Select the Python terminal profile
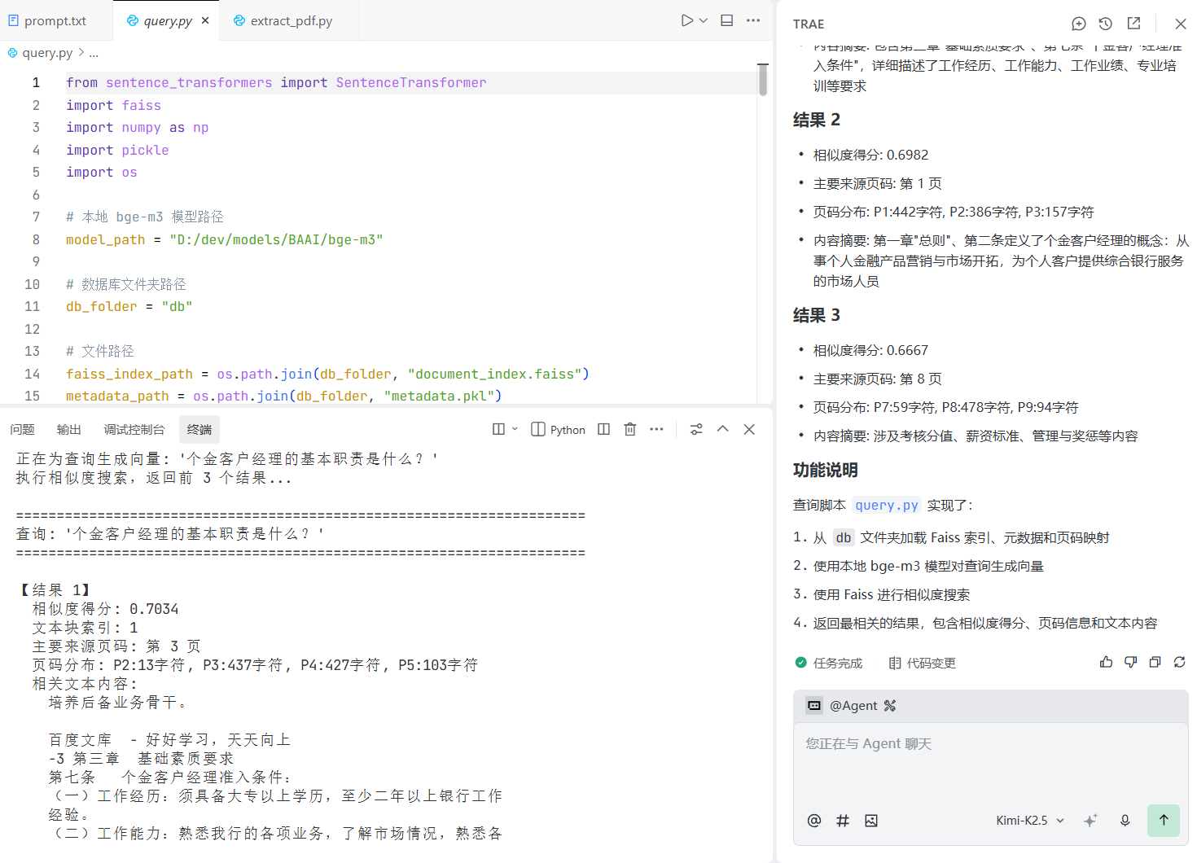 [558, 429]
